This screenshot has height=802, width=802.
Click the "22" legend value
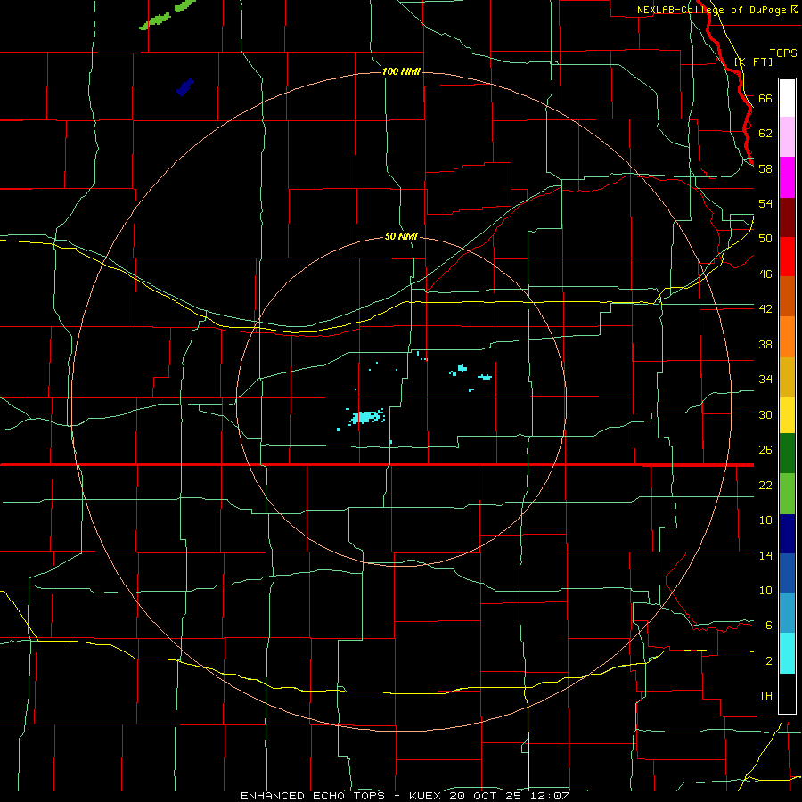pos(765,485)
